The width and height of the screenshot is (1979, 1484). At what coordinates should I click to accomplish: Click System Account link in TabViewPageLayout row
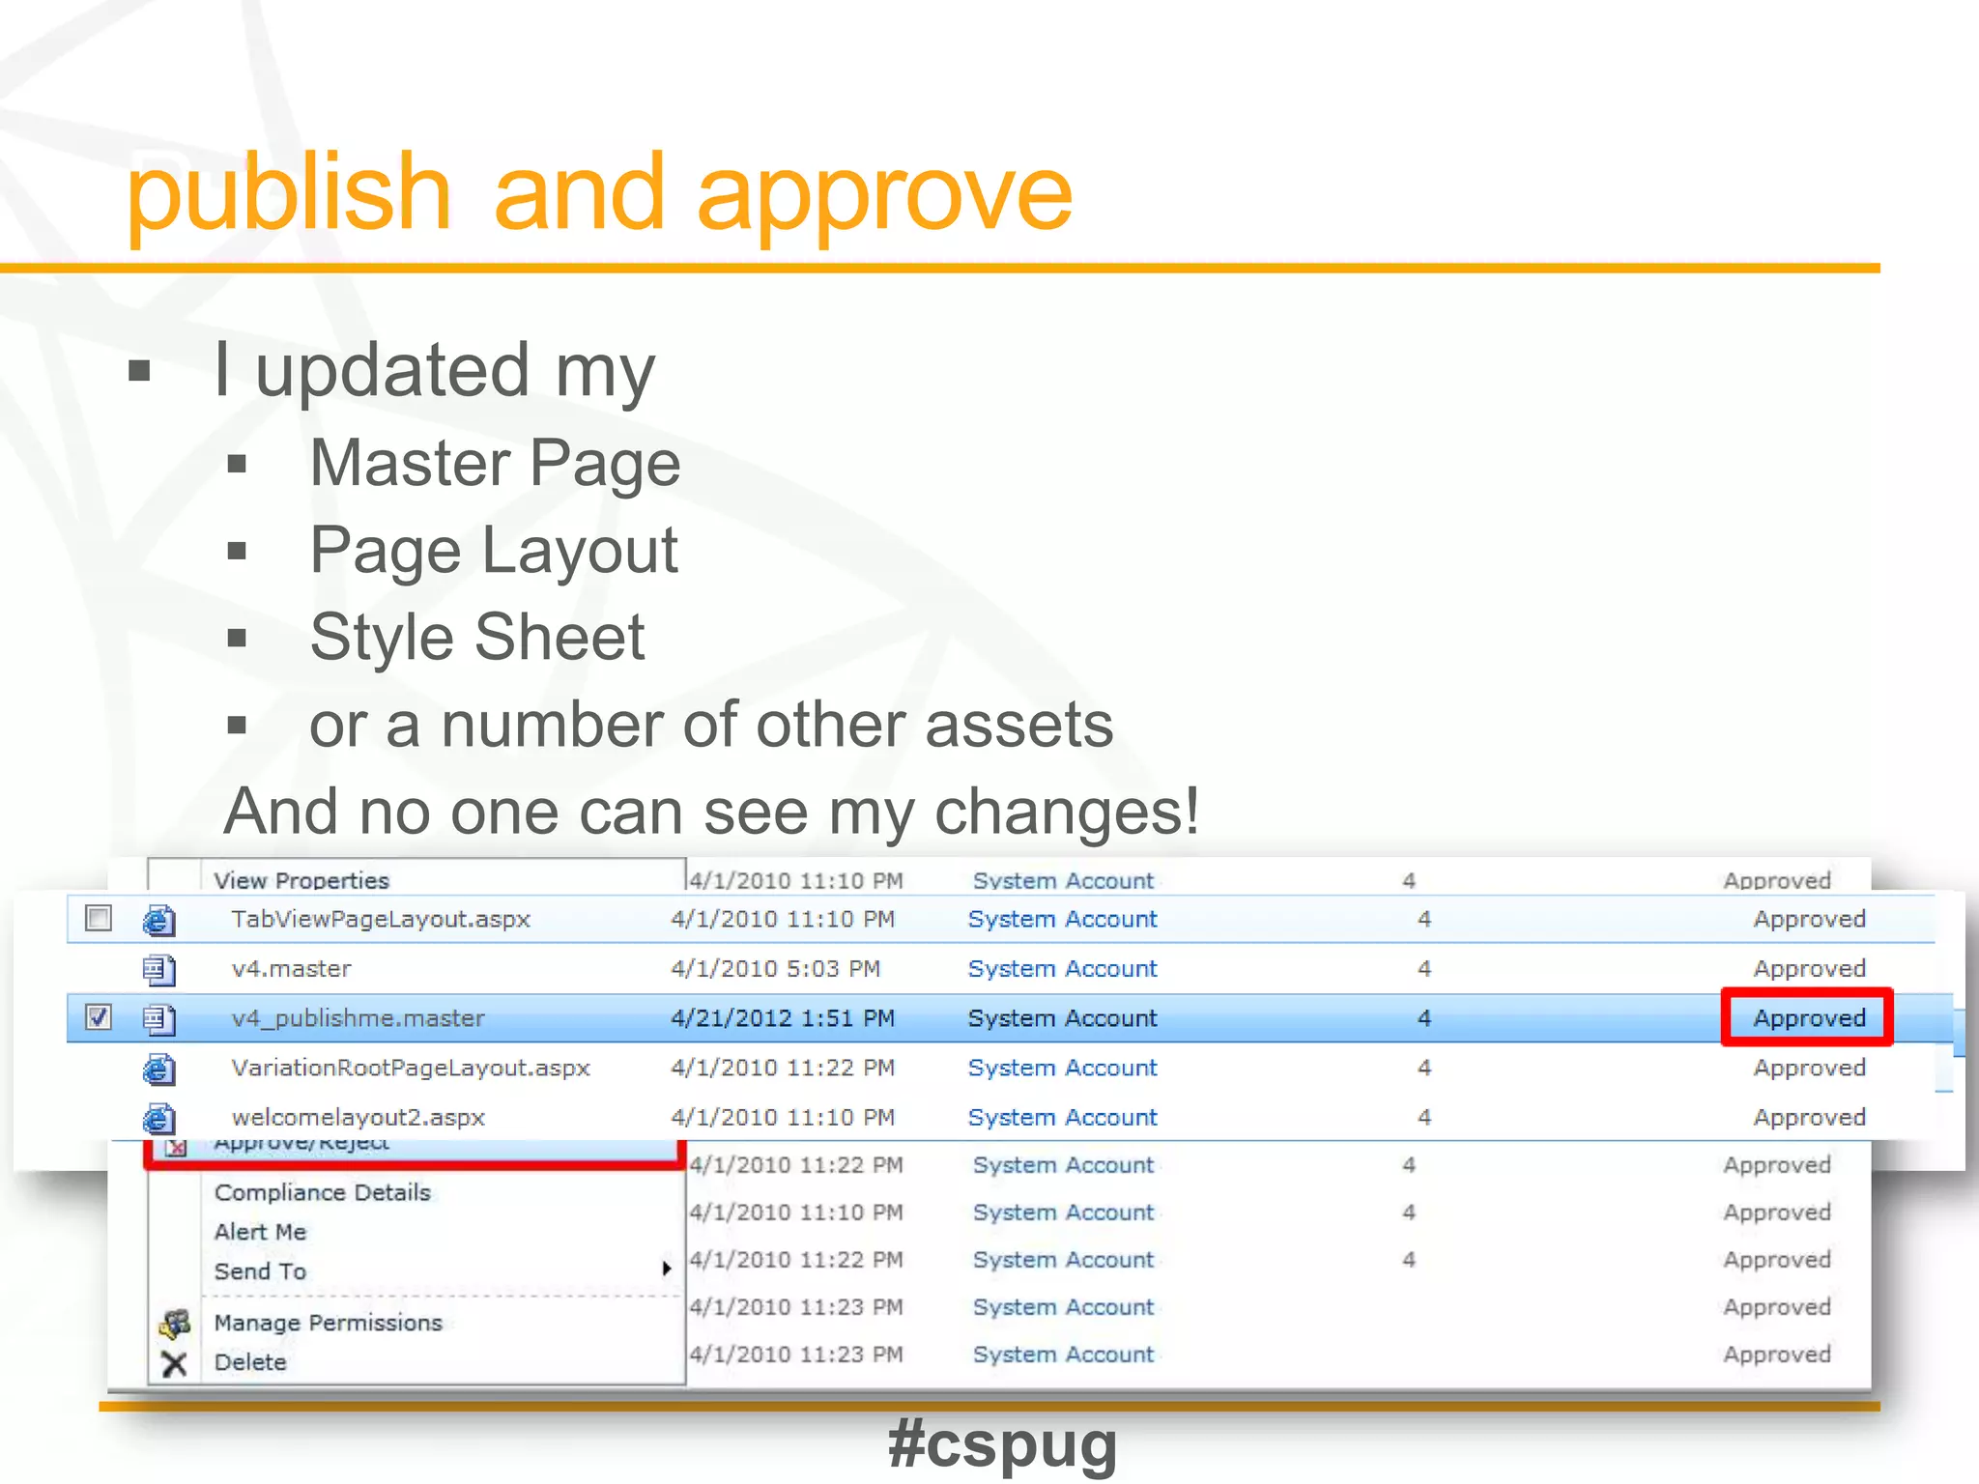[1062, 919]
